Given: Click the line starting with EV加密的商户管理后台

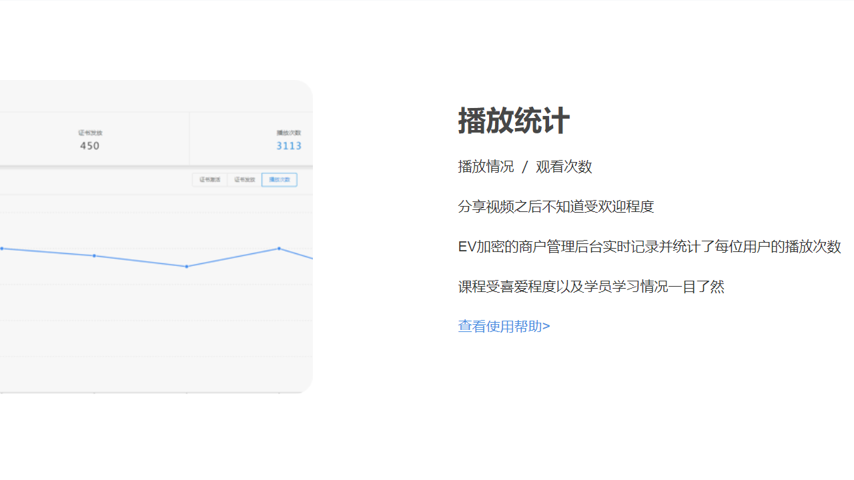Looking at the screenshot, I should pos(649,247).
